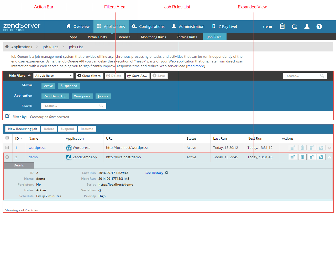Toggle the select-all checkbox in table header
336x273 pixels.
pos(7,138)
